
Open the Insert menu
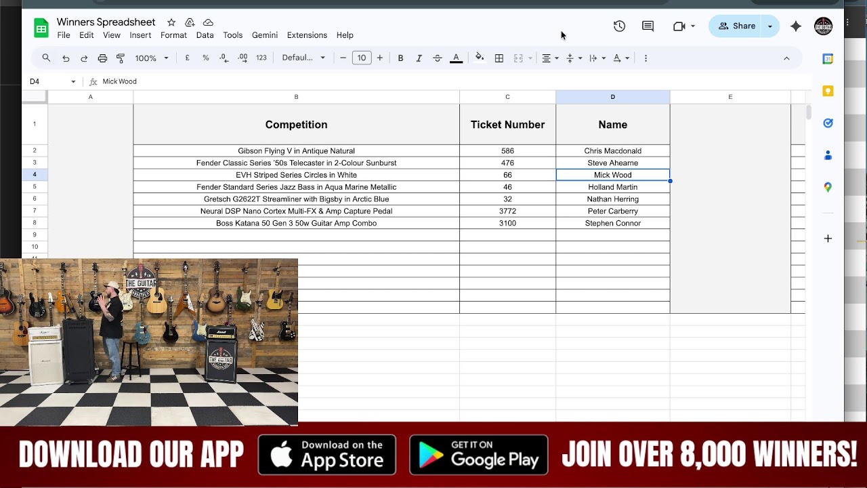click(140, 35)
